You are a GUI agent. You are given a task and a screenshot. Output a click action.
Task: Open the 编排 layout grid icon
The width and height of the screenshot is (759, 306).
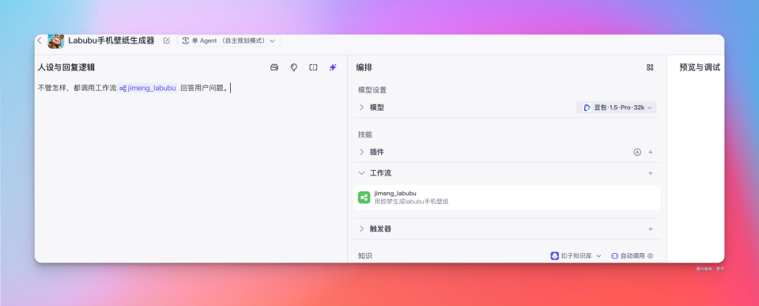pos(650,68)
